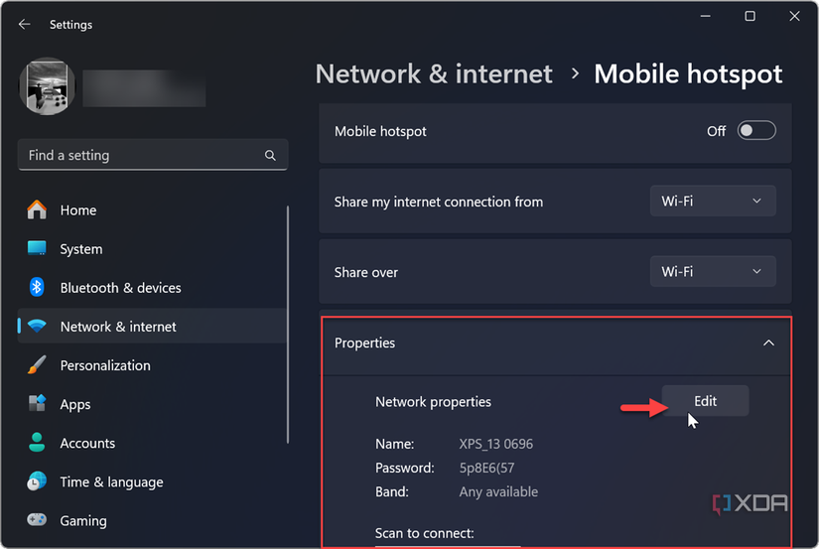Click the Find a setting search box
The width and height of the screenshot is (819, 549).
coord(139,156)
